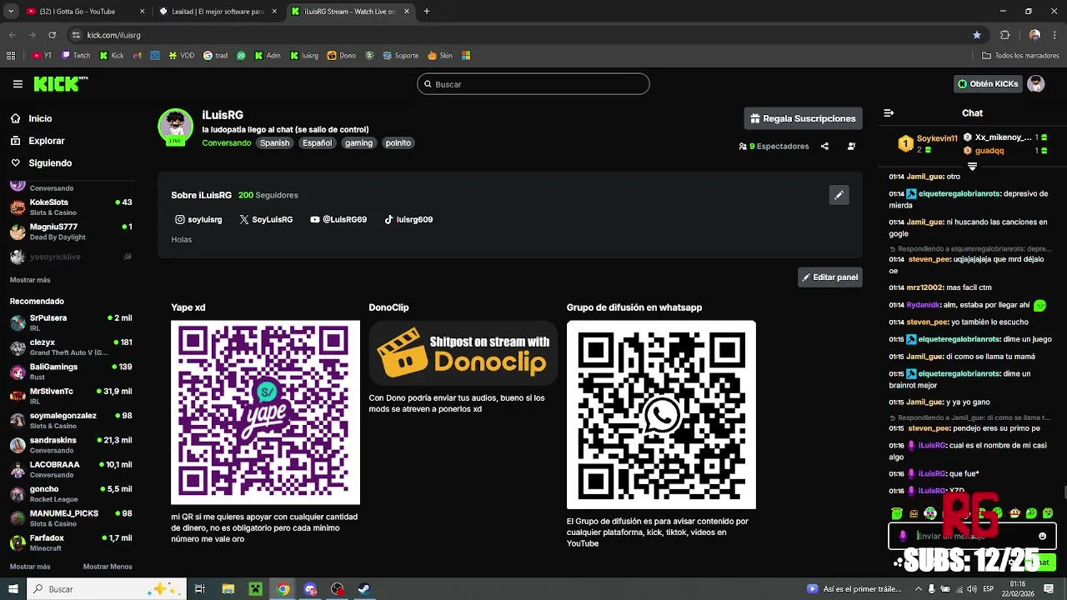1067x600 pixels.
Task: Expand the gift leaderboard chevron
Action: 972,167
